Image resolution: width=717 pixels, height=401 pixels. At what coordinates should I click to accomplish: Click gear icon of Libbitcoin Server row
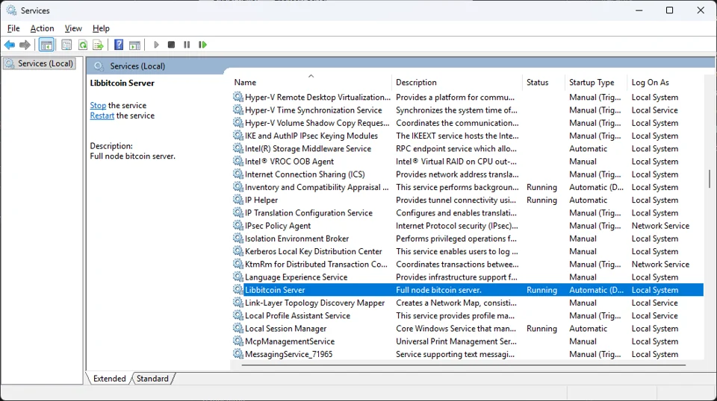(238, 290)
